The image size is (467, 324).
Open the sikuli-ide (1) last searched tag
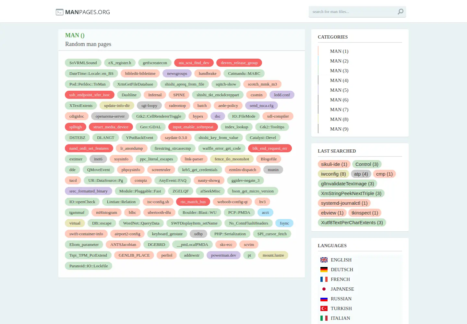pyautogui.click(x=334, y=164)
